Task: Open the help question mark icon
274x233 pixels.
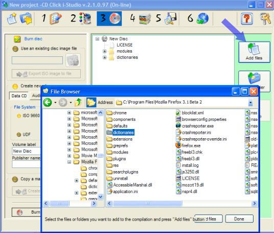Action: click(247, 18)
